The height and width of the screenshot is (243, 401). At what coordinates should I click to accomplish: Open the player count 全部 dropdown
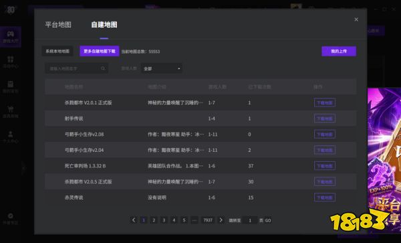tap(162, 68)
